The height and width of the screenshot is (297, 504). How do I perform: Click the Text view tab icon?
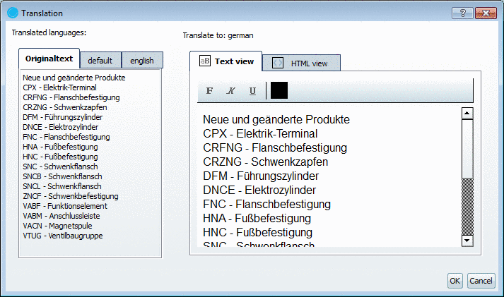[x=205, y=61]
